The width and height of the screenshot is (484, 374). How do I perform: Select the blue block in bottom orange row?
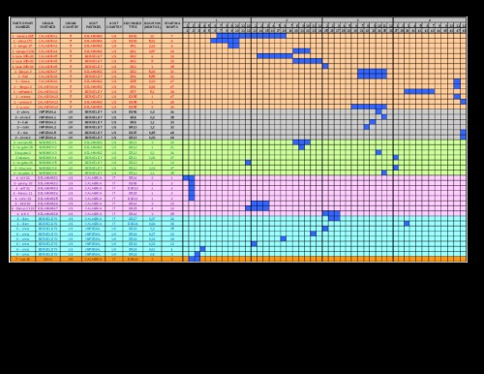click(x=195, y=259)
